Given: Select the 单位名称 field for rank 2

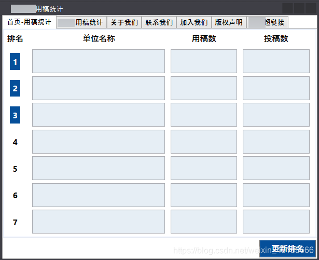Looking at the screenshot, I should [99, 88].
